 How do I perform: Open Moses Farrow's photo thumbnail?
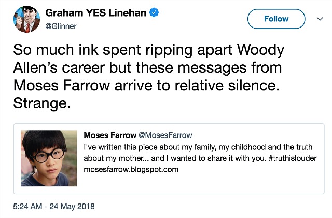click(49, 158)
